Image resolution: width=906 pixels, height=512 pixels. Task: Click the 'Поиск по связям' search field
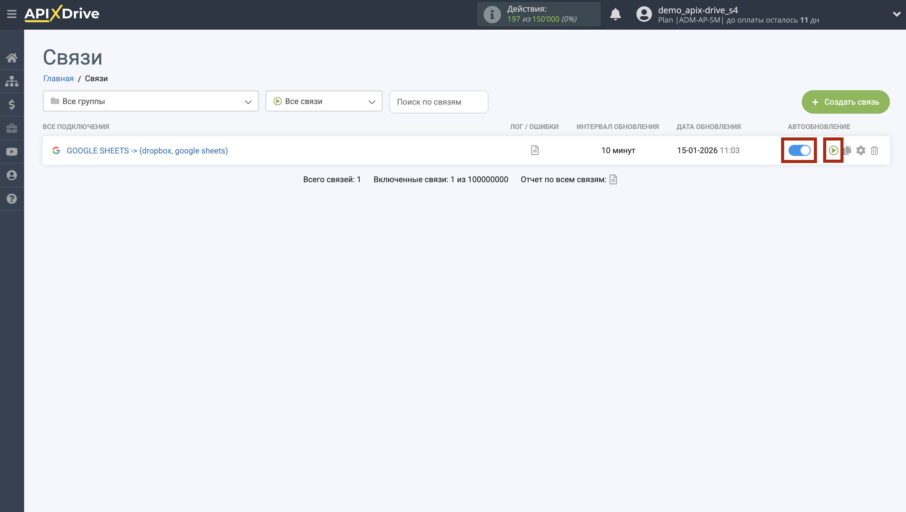pos(438,102)
